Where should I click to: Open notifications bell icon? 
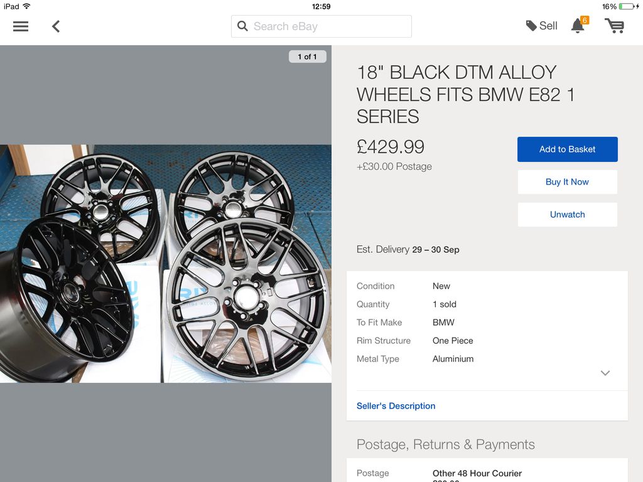point(578,25)
